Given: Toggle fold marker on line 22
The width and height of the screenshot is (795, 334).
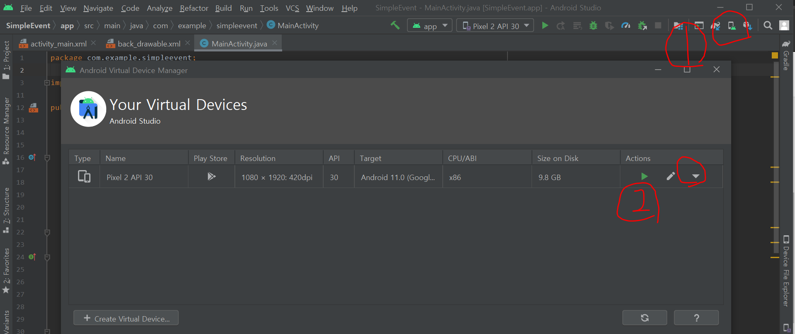Looking at the screenshot, I should coord(47,232).
